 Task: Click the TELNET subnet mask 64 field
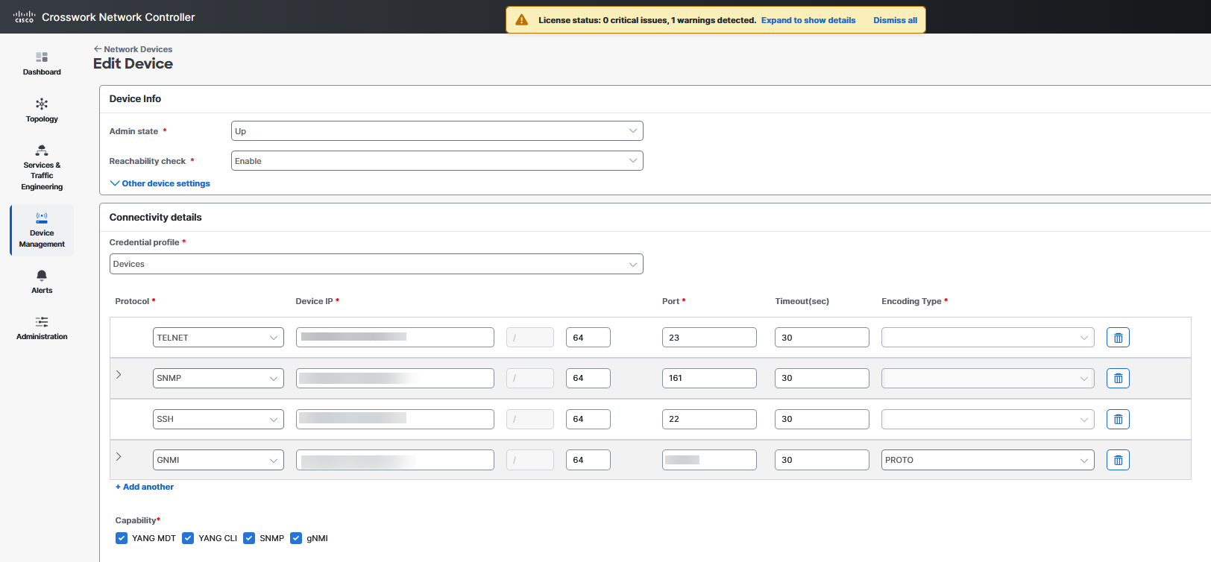click(x=588, y=338)
